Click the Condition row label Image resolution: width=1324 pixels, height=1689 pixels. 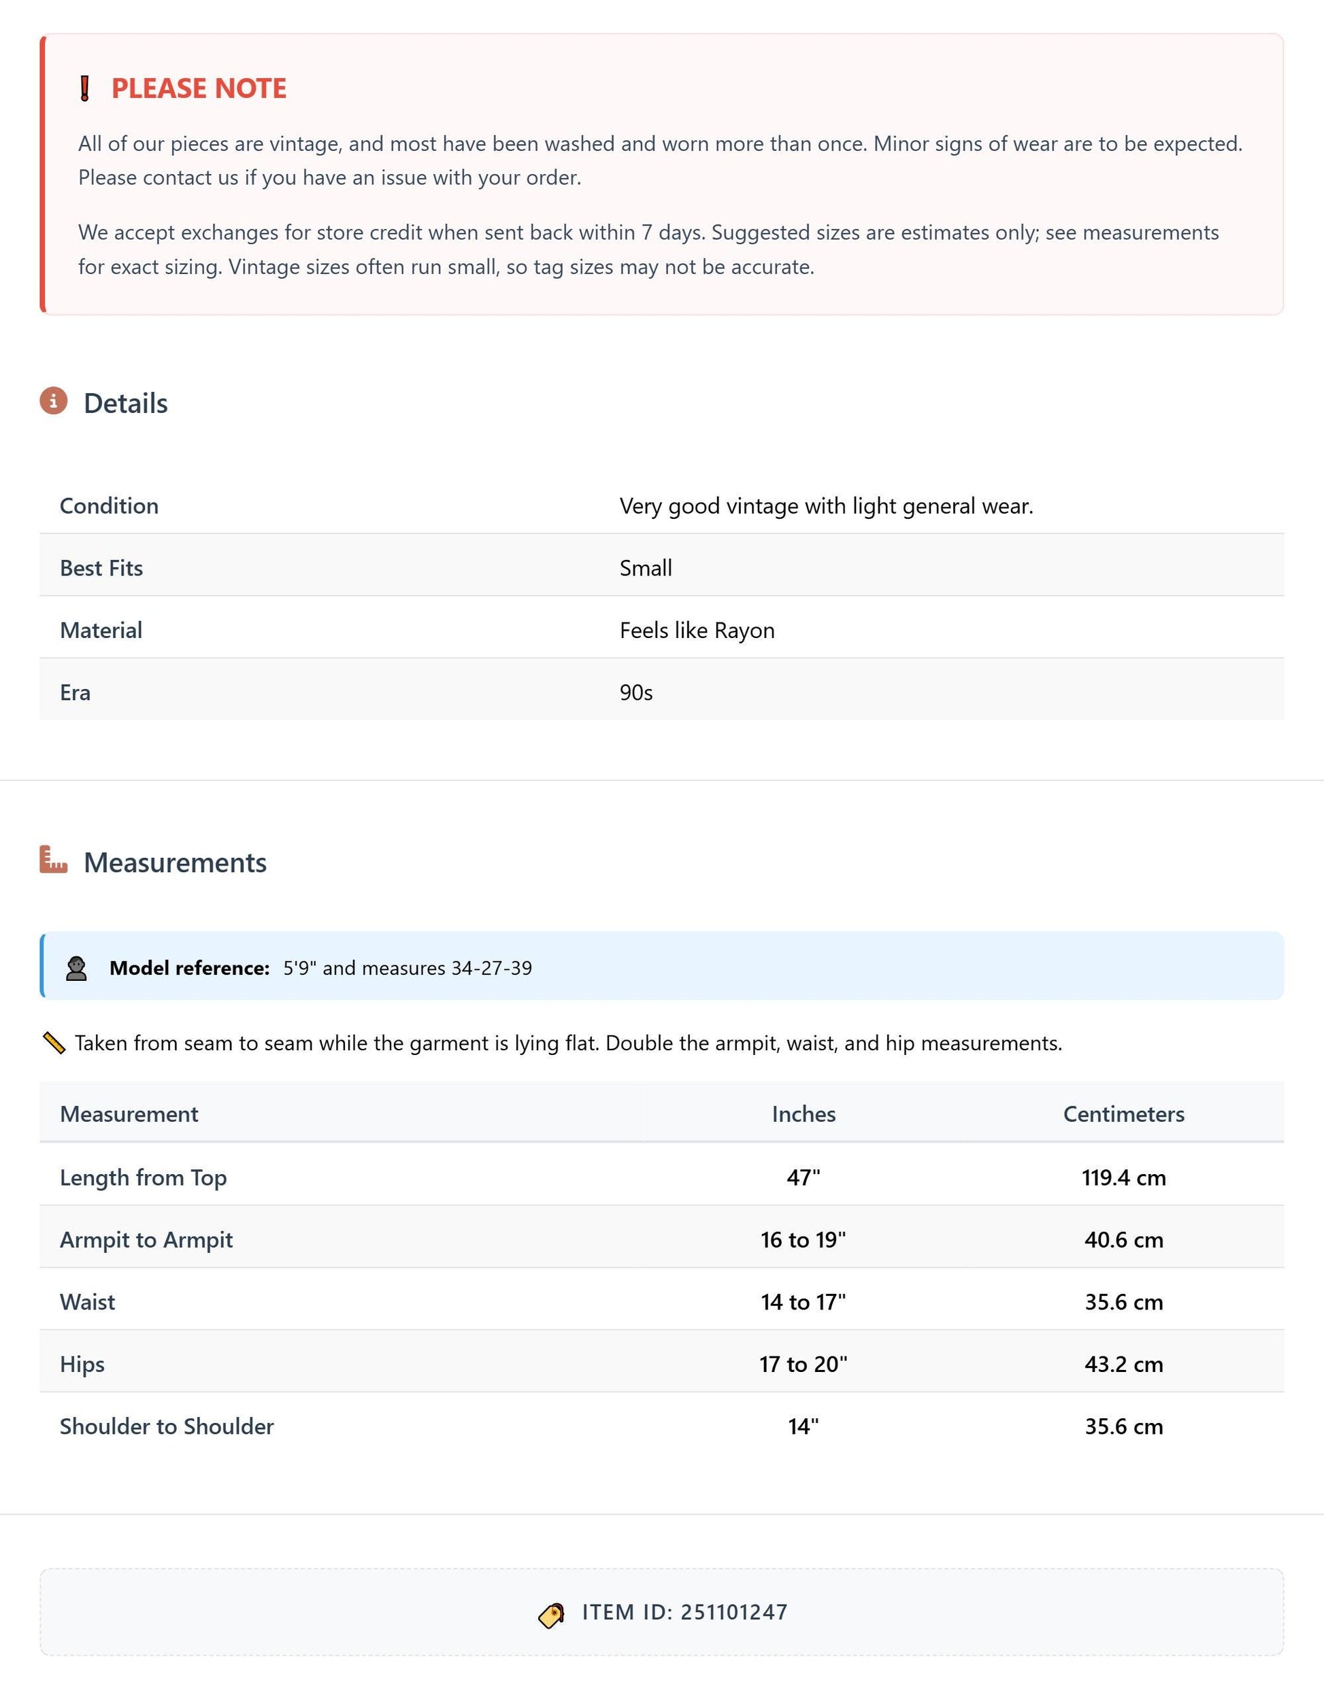pyautogui.click(x=110, y=505)
